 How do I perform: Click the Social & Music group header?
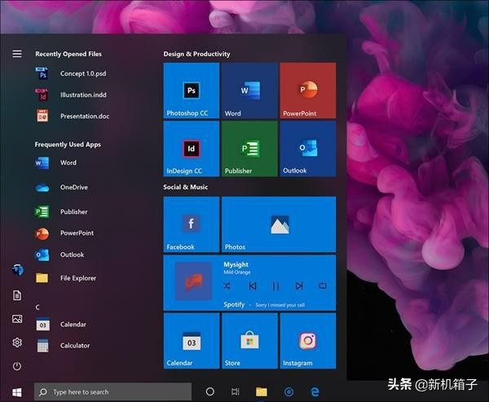tap(186, 187)
